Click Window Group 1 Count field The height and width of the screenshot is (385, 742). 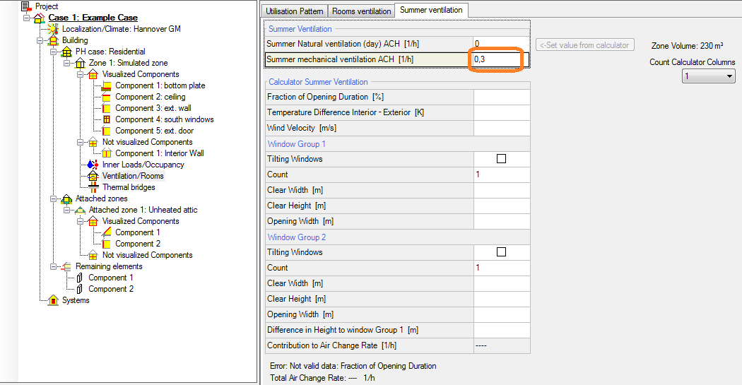pyautogui.click(x=502, y=174)
